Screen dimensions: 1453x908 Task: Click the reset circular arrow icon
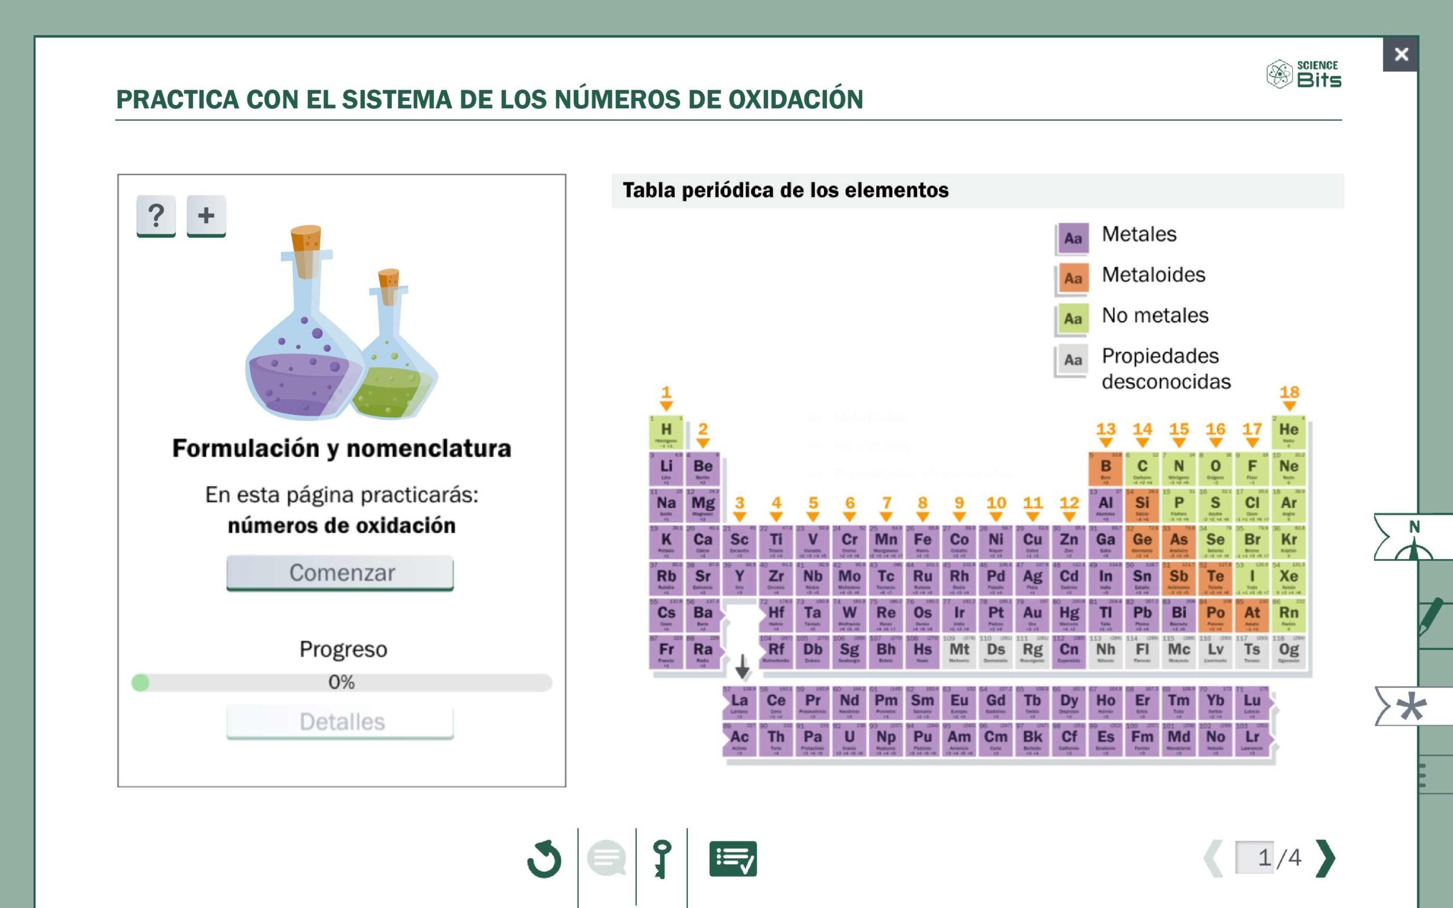pos(544,859)
